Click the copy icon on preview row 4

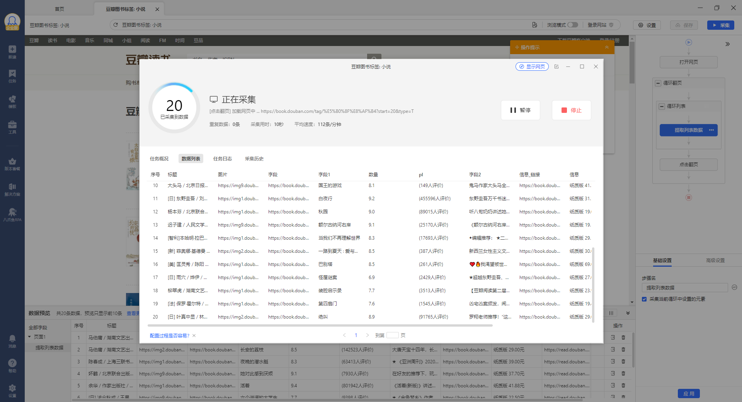pos(613,373)
